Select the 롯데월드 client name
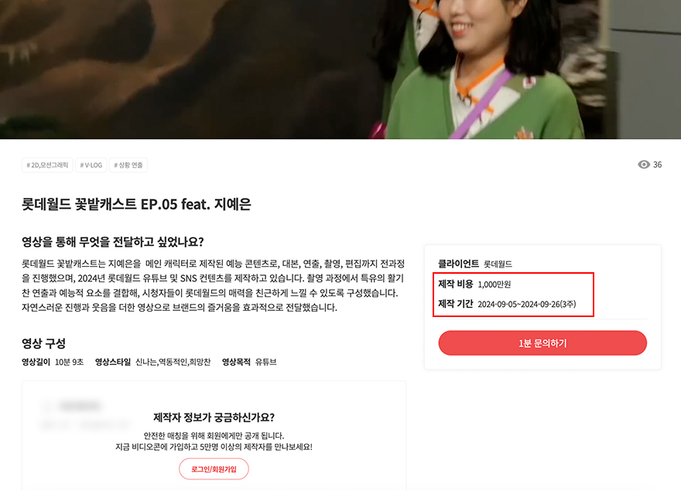 [498, 264]
